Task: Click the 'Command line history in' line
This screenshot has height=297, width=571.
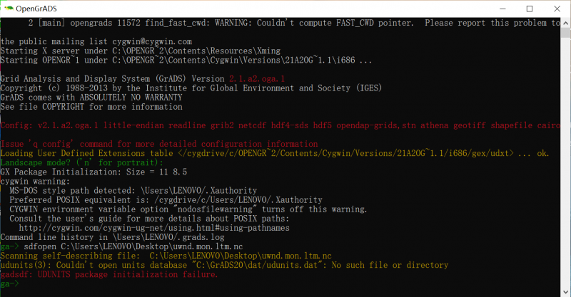Action: coord(113,237)
